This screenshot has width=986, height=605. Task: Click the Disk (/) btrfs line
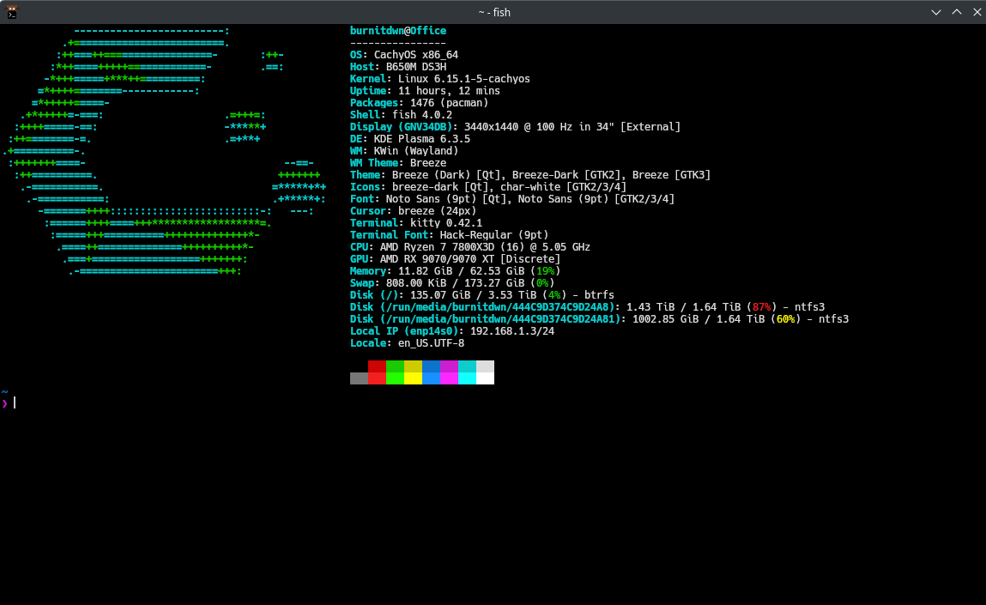482,295
